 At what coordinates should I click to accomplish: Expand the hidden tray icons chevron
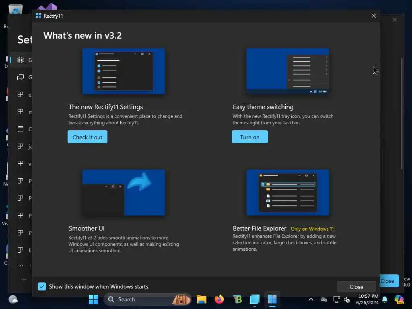coord(311,299)
